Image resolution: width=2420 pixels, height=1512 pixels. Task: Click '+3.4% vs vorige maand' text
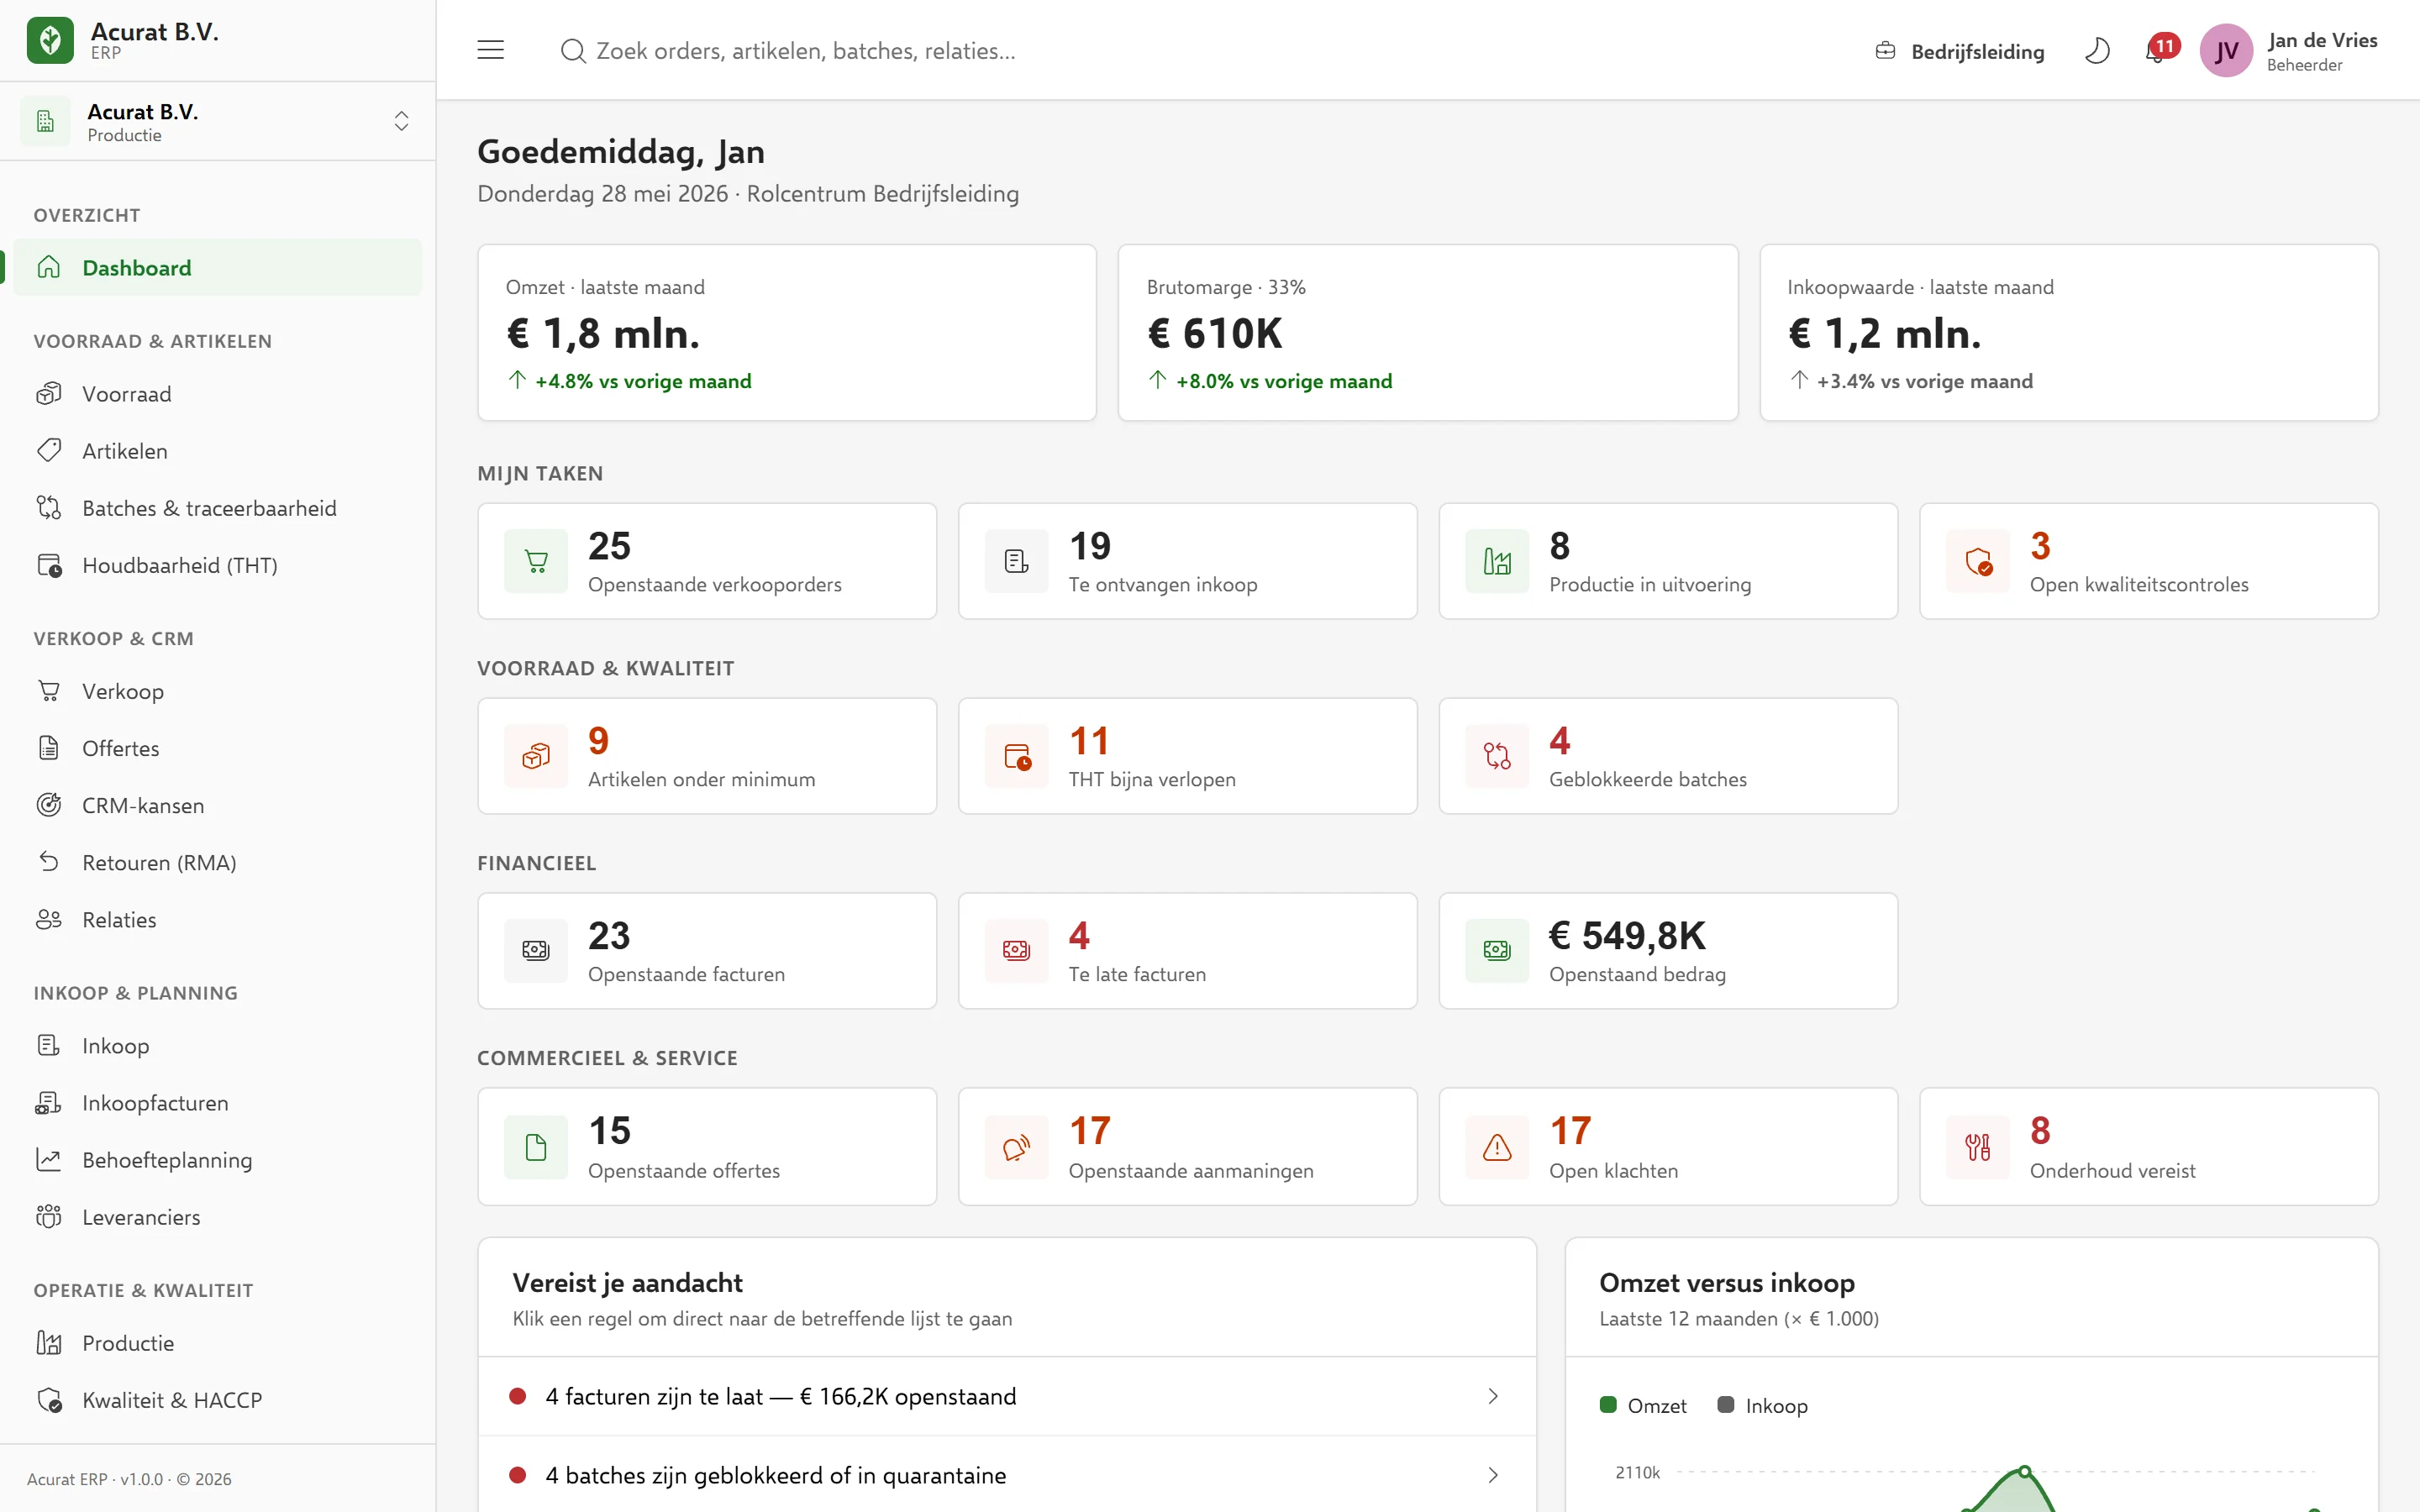point(1925,381)
